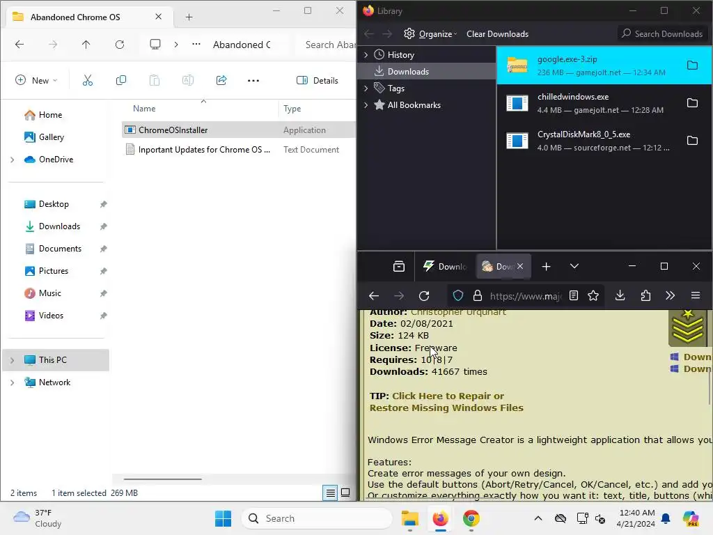The image size is (713, 535).
Task: Switch to details list view in status bar
Action: [331, 493]
